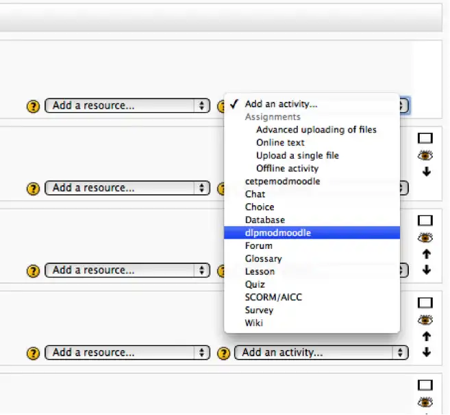Click the down arrow in the section without an up arrow
Viewport: 450px width, 415px height.
(x=426, y=172)
